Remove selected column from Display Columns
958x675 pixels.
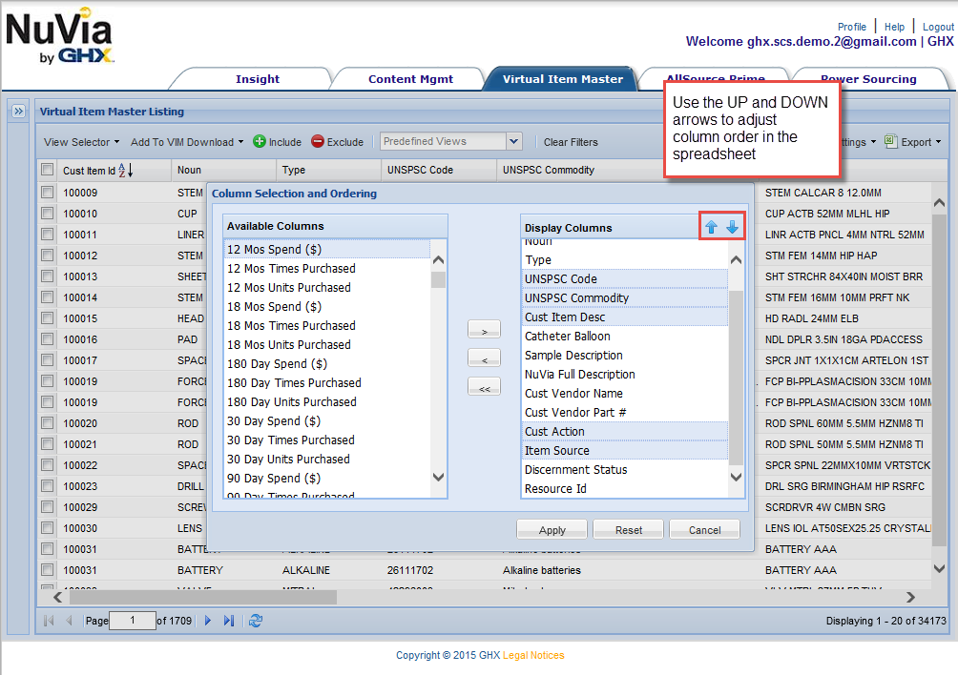(484, 358)
